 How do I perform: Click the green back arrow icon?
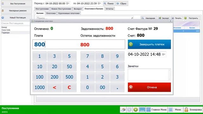(136, 110)
